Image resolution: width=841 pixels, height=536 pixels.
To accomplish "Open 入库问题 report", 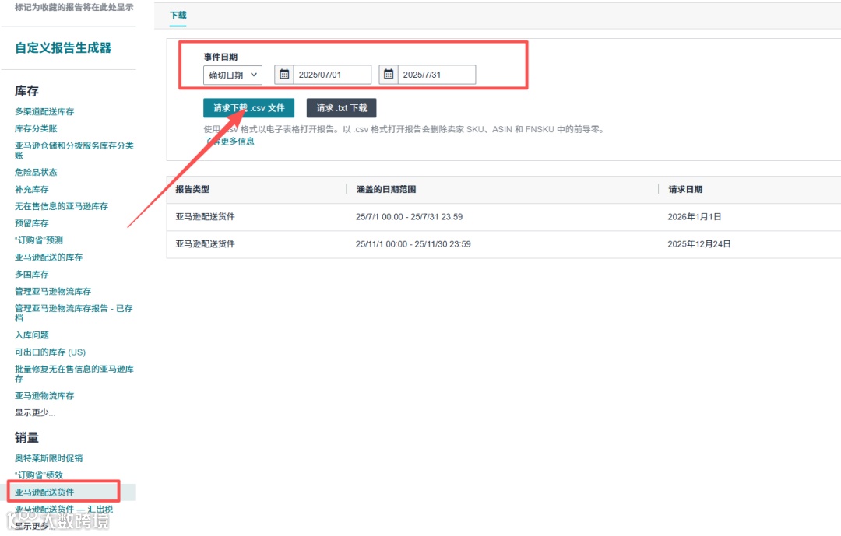I will [32, 335].
